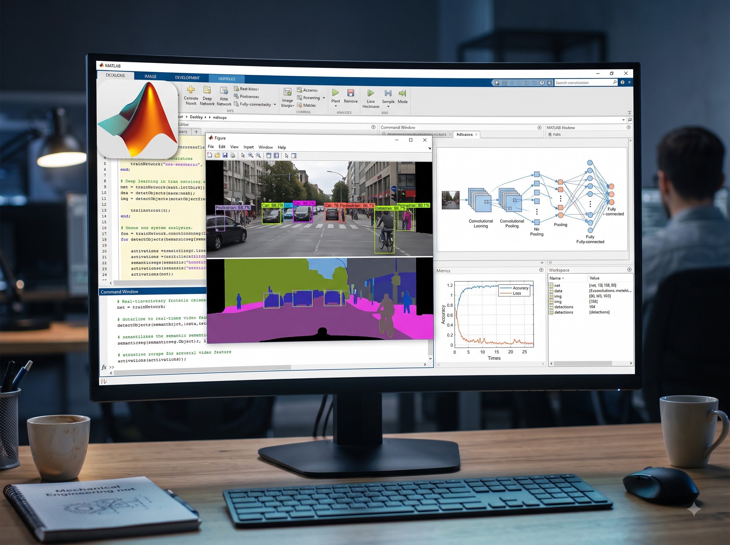Add new editor tab with plus button

pos(196,132)
